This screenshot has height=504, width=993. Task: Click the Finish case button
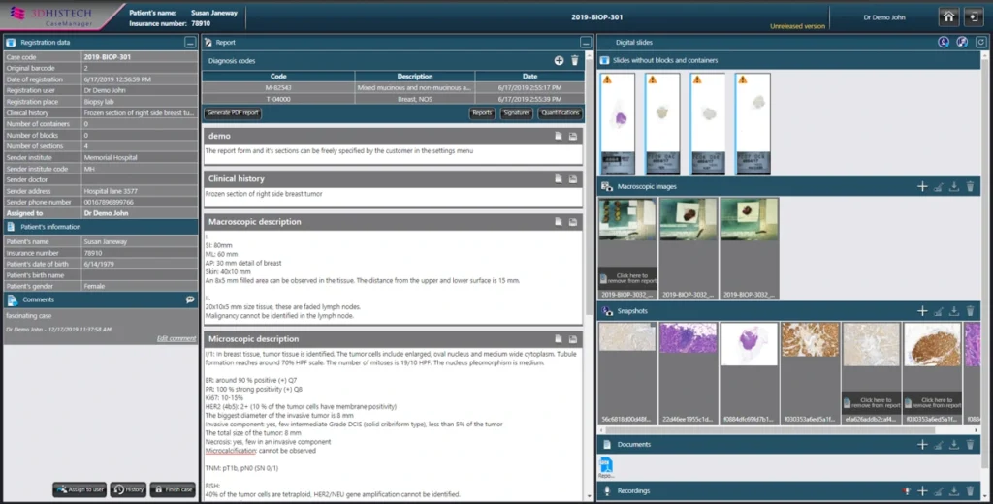tap(173, 489)
